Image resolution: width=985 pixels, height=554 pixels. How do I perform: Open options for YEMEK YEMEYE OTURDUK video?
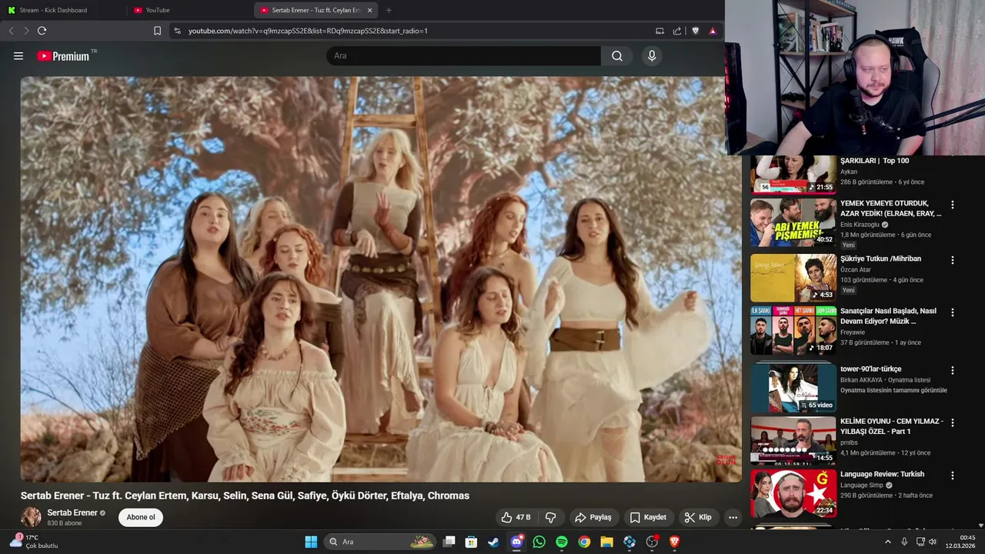pyautogui.click(x=953, y=205)
